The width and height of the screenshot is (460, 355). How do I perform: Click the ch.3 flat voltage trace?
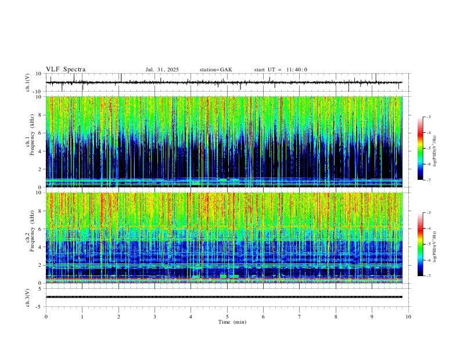pyautogui.click(x=224, y=297)
